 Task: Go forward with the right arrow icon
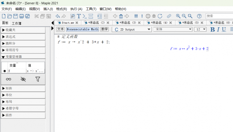tap(127, 16)
